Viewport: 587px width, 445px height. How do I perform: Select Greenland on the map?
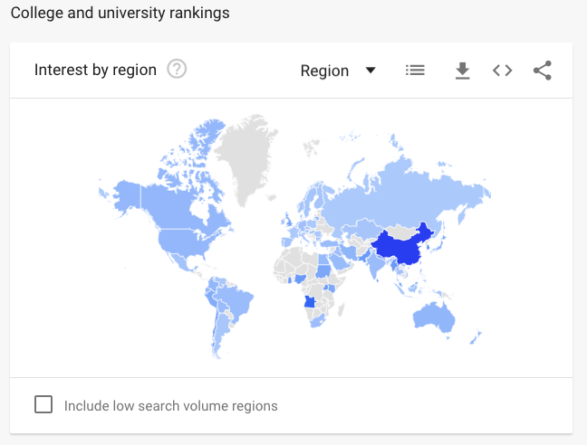coord(245,157)
